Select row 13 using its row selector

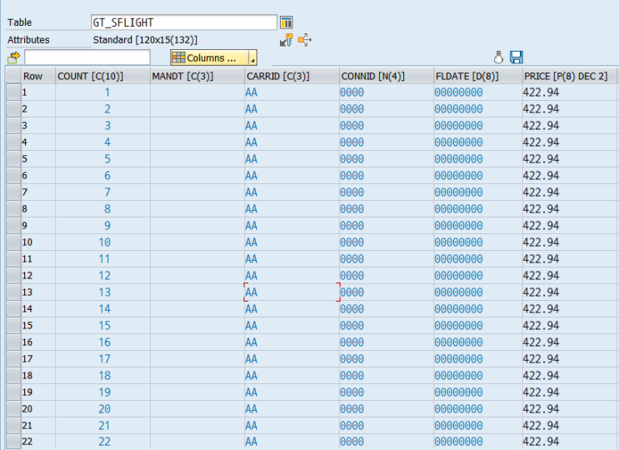click(13, 292)
